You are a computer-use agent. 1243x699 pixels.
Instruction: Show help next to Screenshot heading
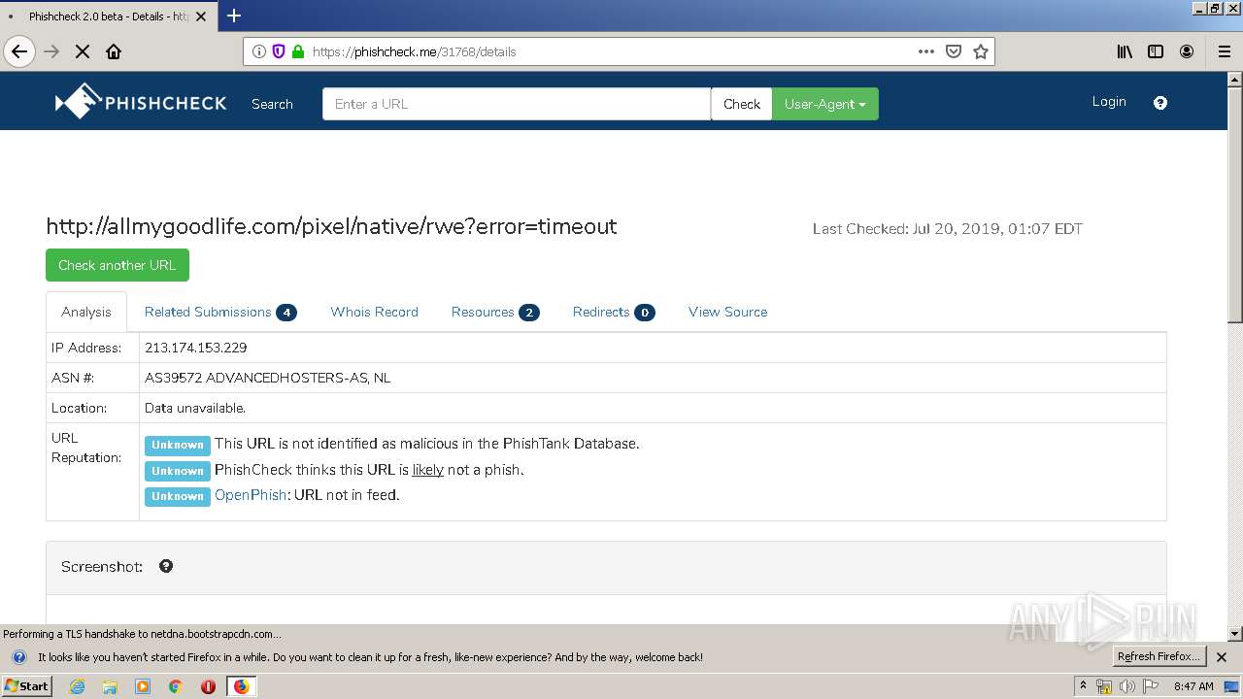point(166,566)
